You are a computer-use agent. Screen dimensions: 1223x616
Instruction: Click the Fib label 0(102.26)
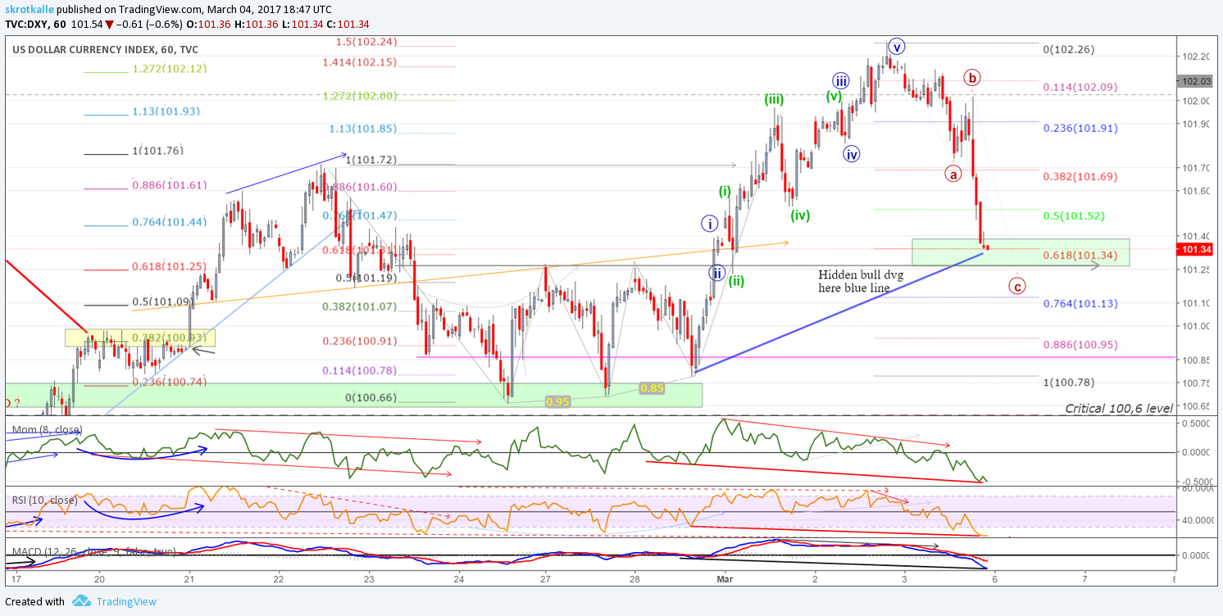(x=1069, y=49)
